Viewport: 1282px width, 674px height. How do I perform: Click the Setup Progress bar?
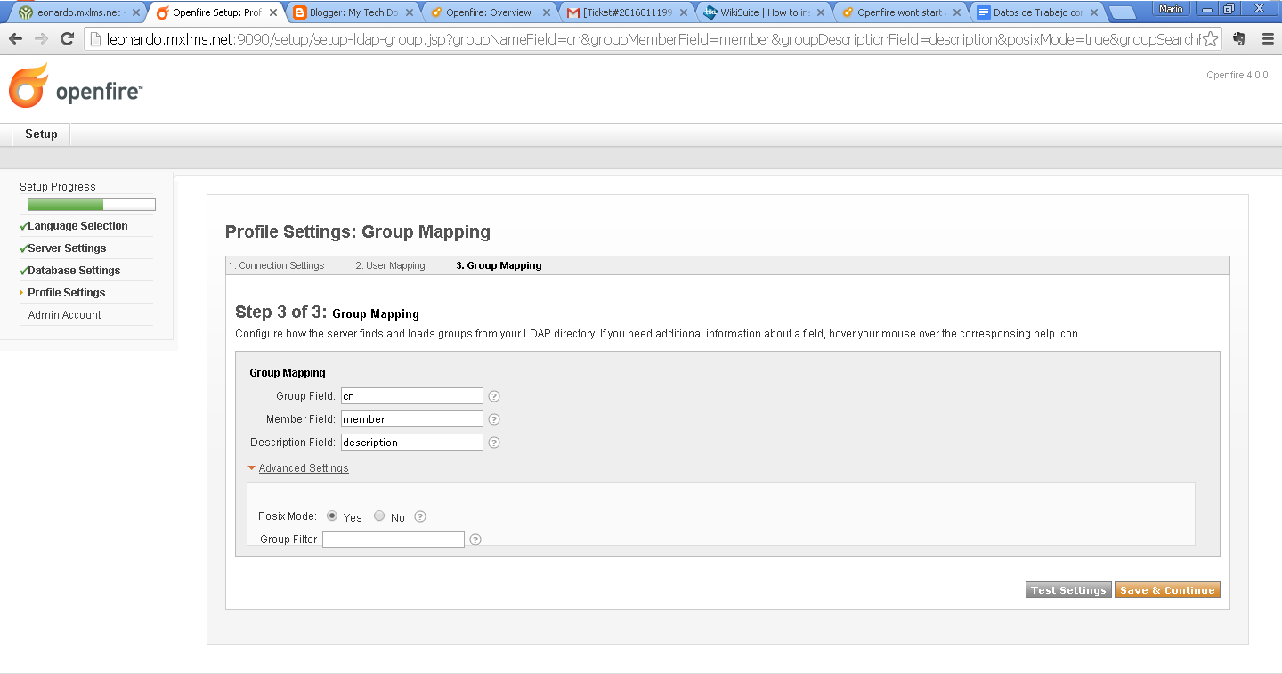(92, 205)
